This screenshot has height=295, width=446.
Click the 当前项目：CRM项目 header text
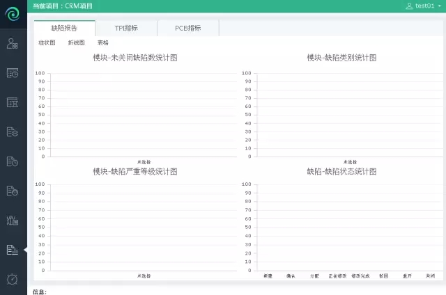click(x=62, y=6)
